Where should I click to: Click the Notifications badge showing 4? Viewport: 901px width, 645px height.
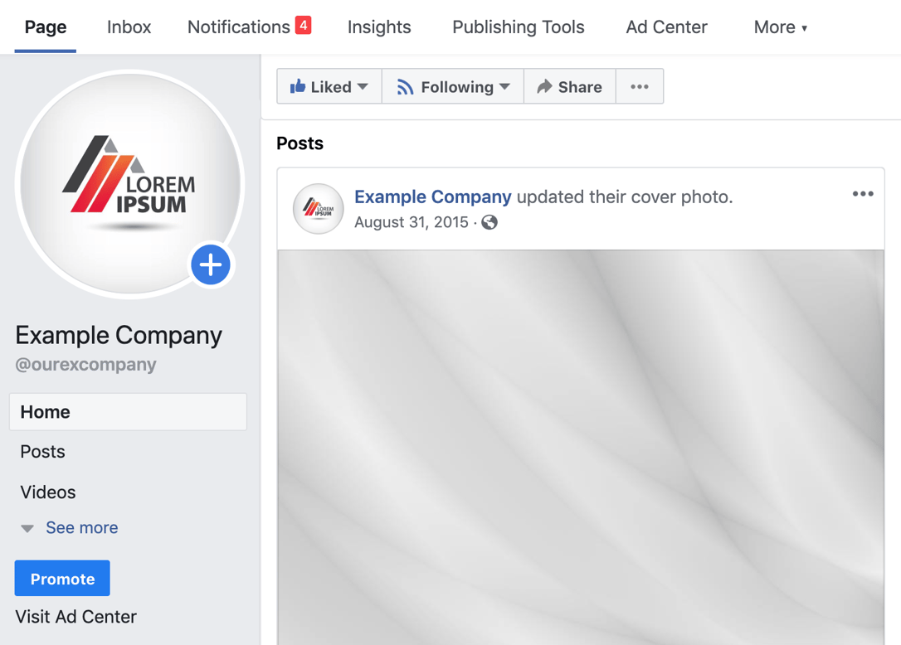[x=304, y=25]
